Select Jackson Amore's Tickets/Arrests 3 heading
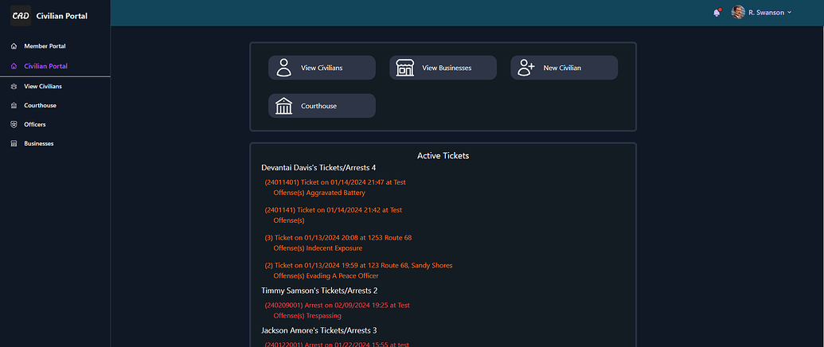This screenshot has height=347, width=824. click(x=319, y=330)
